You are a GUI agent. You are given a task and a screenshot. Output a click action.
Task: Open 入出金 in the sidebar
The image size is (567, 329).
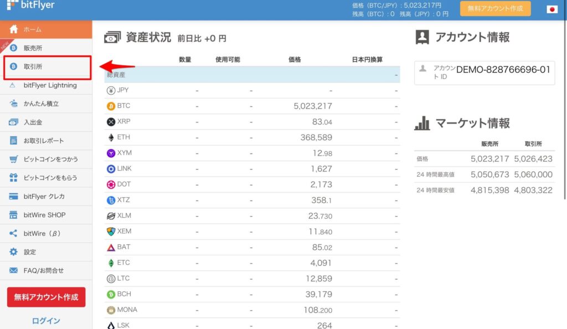46,122
